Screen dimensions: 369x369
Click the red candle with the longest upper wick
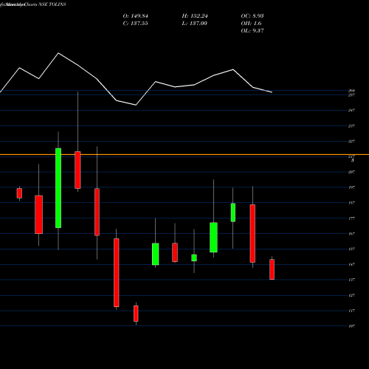click(x=77, y=170)
